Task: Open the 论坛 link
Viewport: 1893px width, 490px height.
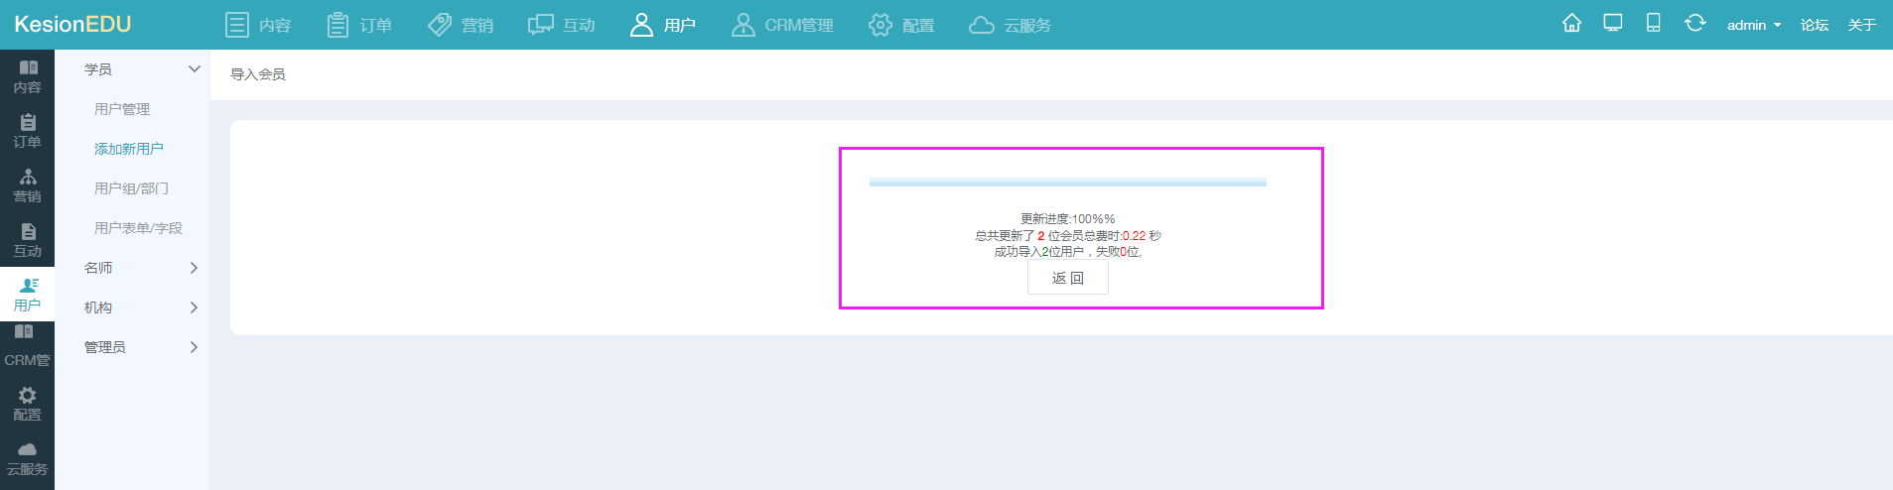Action: [1814, 25]
